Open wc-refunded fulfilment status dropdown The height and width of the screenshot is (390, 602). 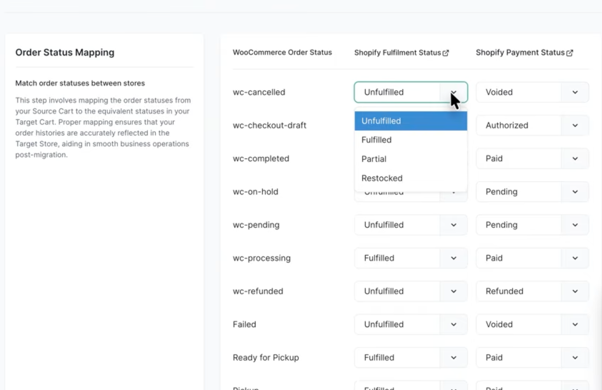coord(411,291)
